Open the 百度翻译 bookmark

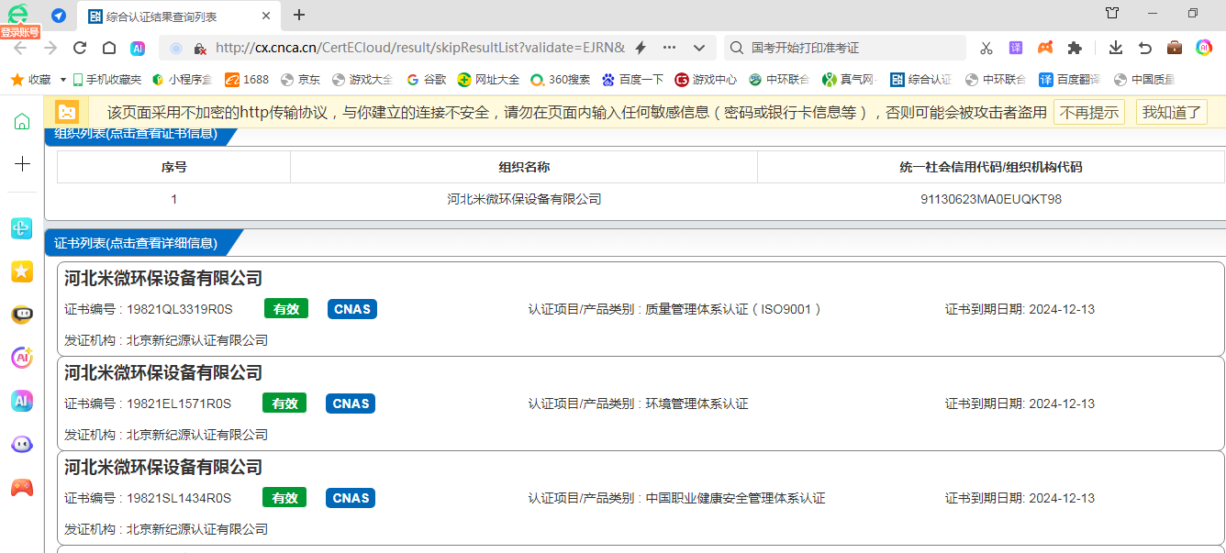point(1070,80)
